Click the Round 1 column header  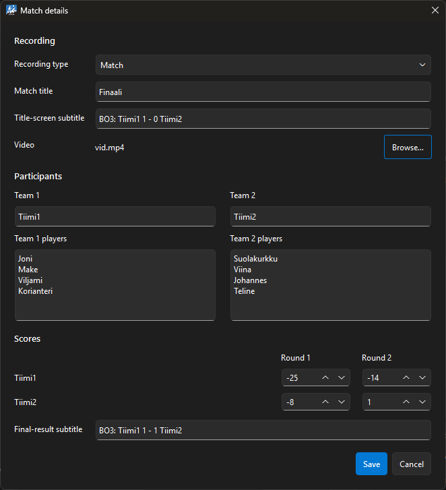[x=296, y=357]
